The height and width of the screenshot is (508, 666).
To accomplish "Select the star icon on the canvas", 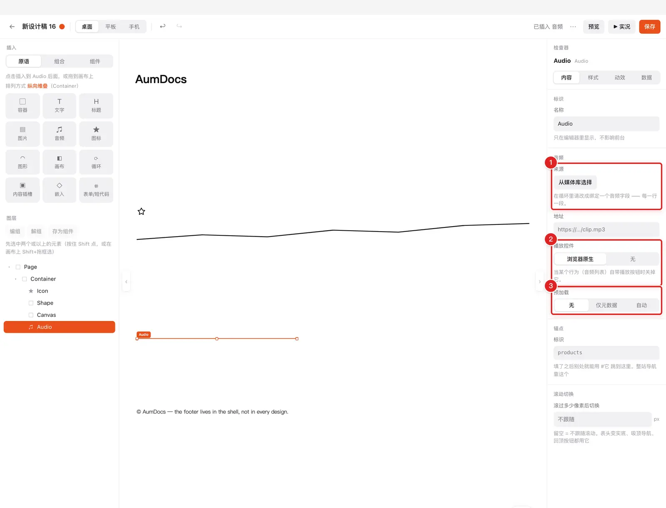I will [142, 212].
